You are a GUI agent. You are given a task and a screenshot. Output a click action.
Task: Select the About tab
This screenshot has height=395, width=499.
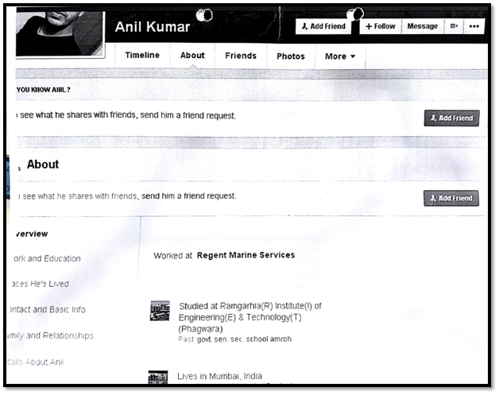click(192, 56)
